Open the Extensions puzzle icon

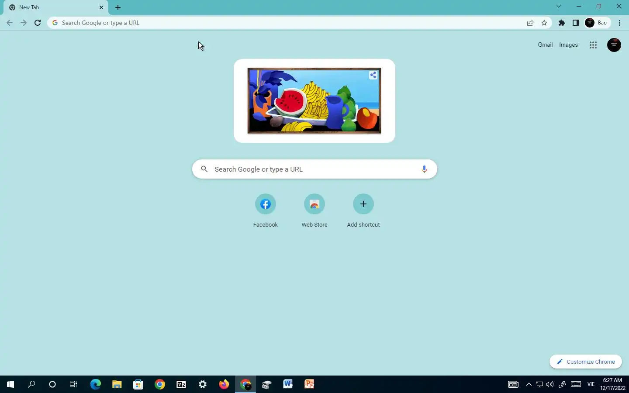click(562, 23)
